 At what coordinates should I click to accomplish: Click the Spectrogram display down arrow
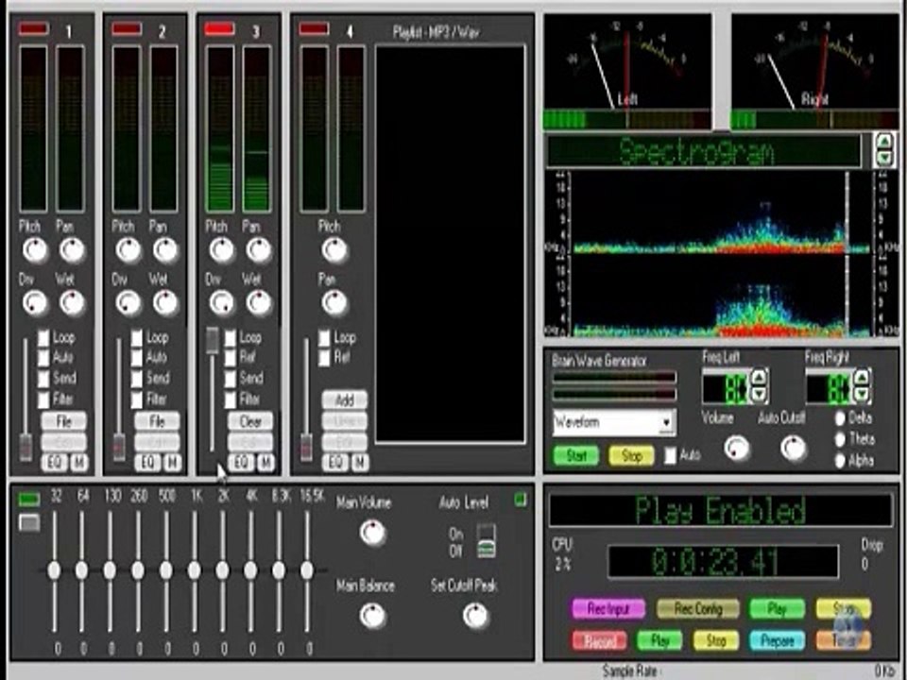(x=884, y=158)
